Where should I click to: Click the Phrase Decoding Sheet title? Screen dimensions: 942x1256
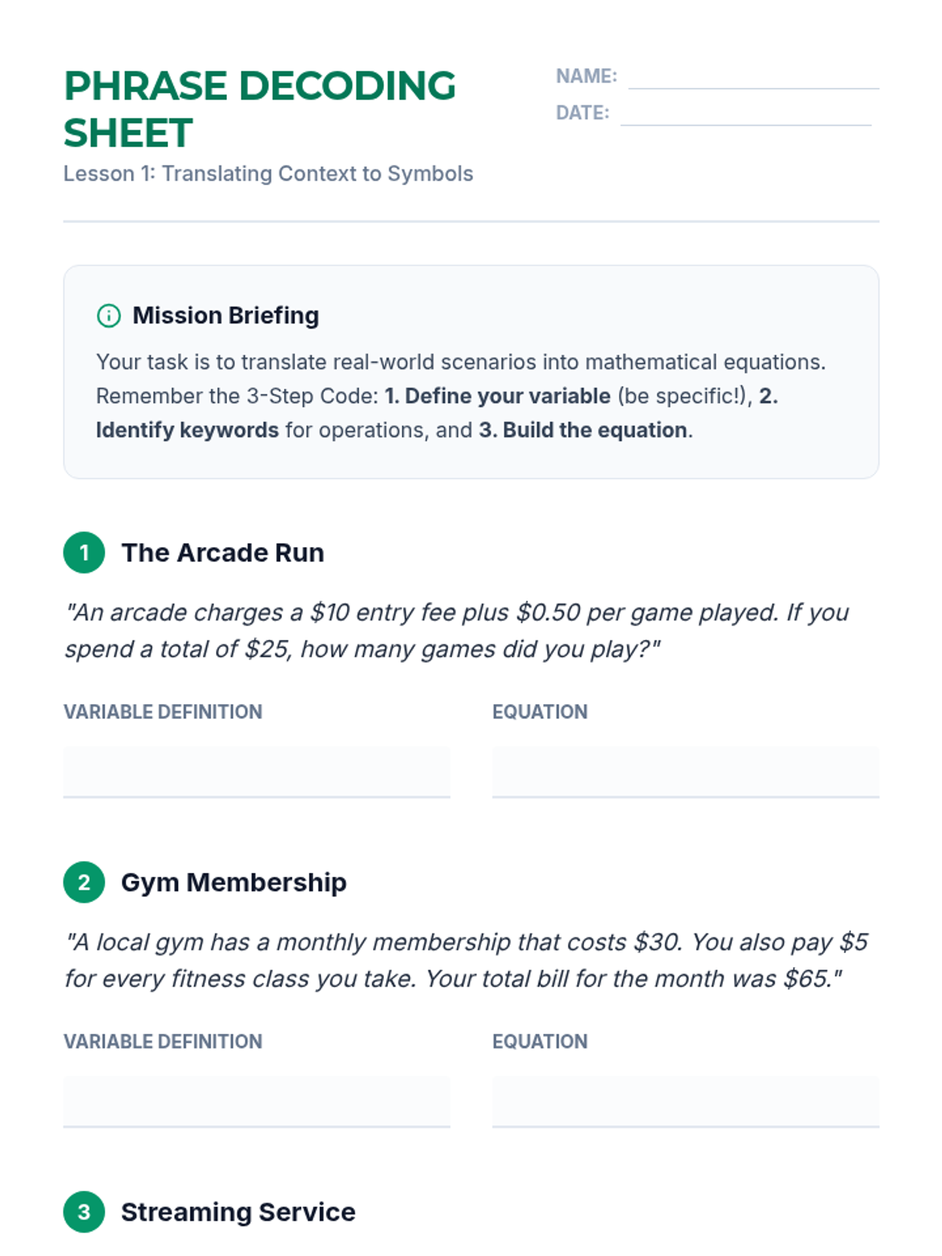259,108
